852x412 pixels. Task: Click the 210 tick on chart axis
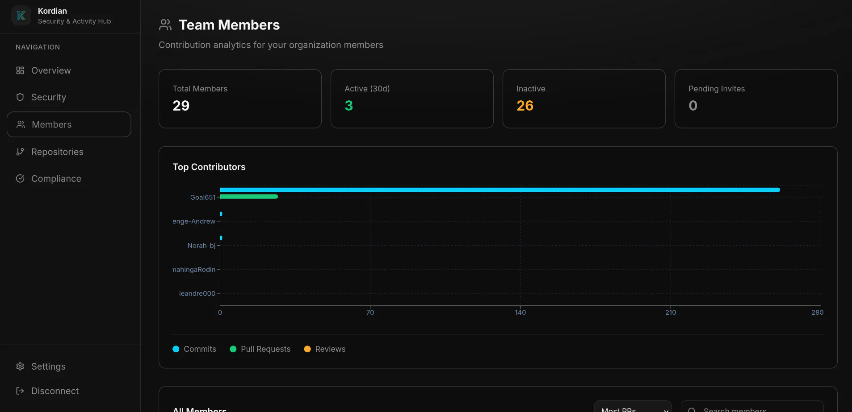(x=671, y=313)
